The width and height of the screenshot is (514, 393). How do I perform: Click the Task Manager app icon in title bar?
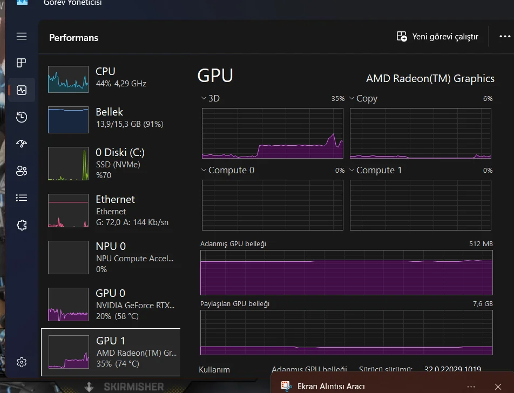click(22, 2)
